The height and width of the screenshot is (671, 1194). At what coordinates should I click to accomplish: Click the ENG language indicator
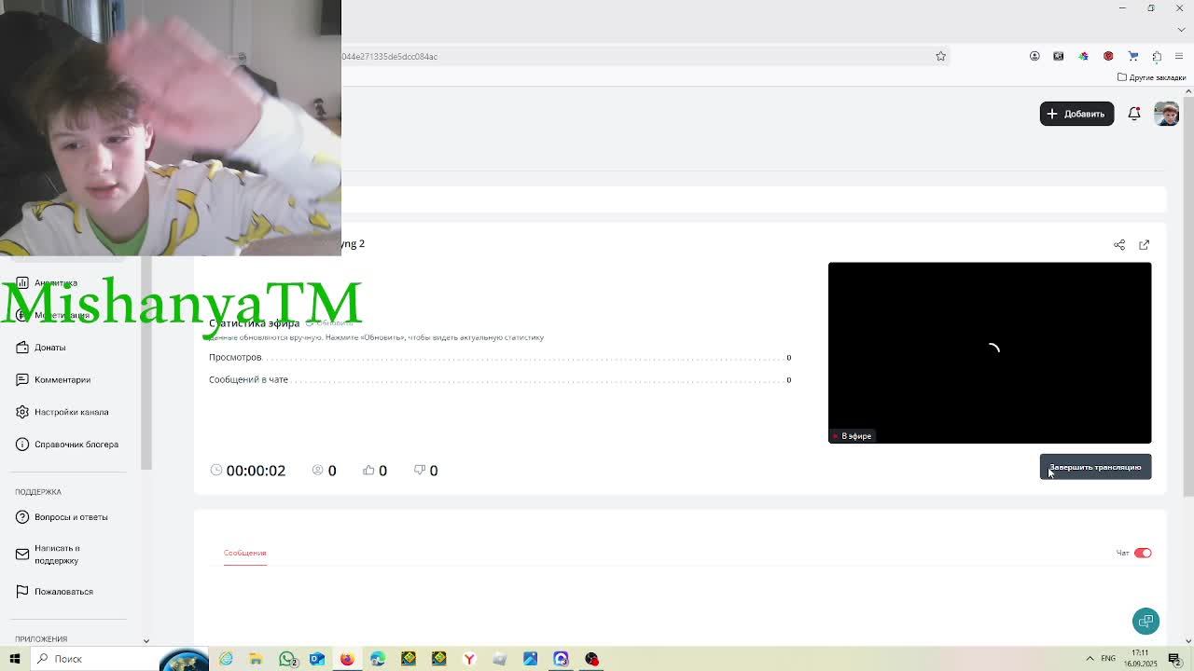tap(1108, 659)
